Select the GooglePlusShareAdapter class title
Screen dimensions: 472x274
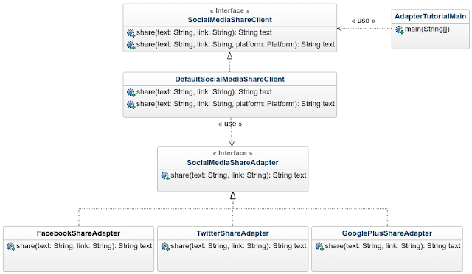click(x=386, y=233)
